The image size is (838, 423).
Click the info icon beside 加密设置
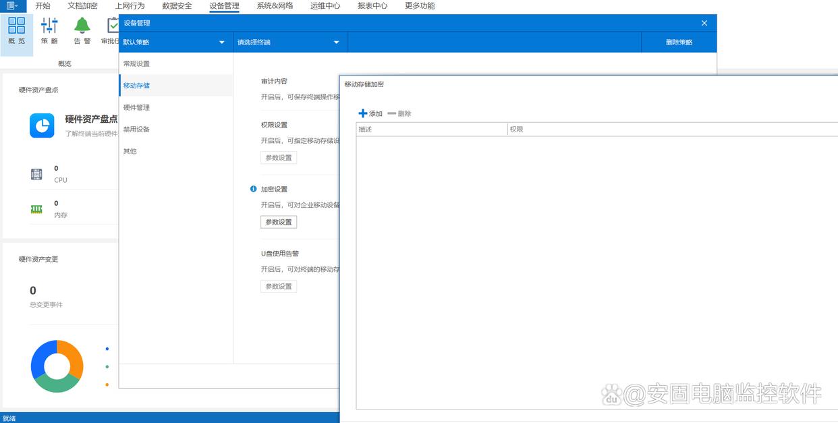[254, 189]
